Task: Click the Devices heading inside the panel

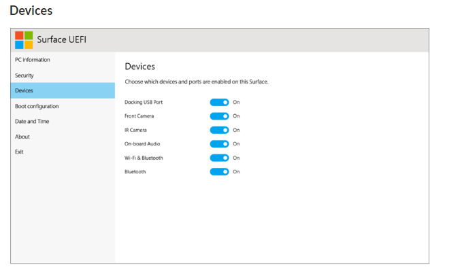Action: click(x=140, y=67)
